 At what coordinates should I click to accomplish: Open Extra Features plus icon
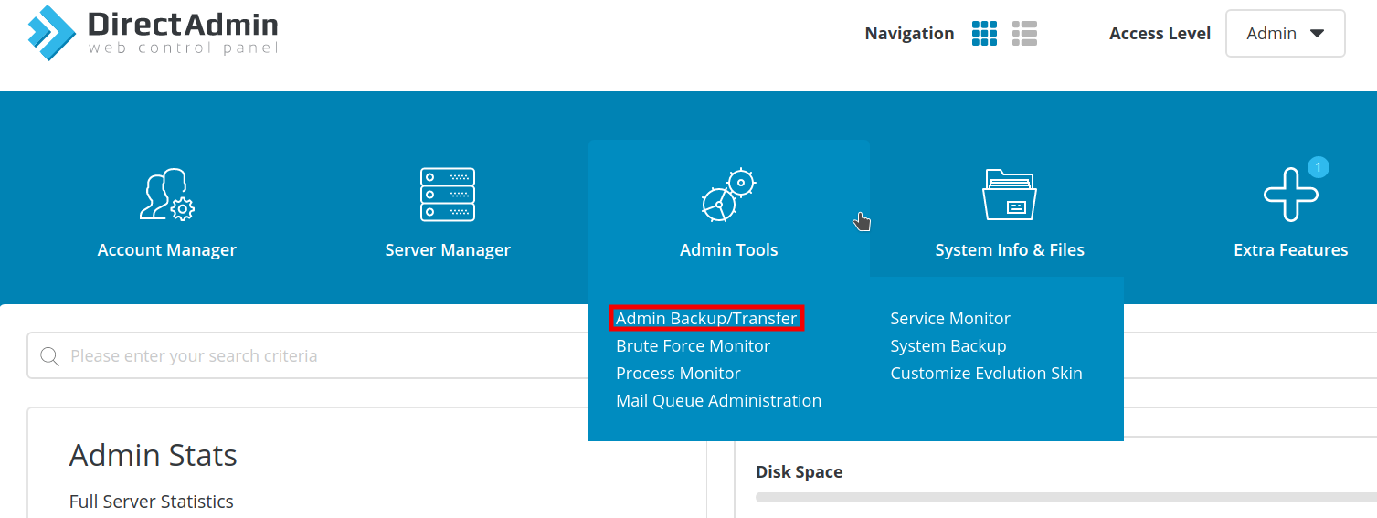point(1290,195)
